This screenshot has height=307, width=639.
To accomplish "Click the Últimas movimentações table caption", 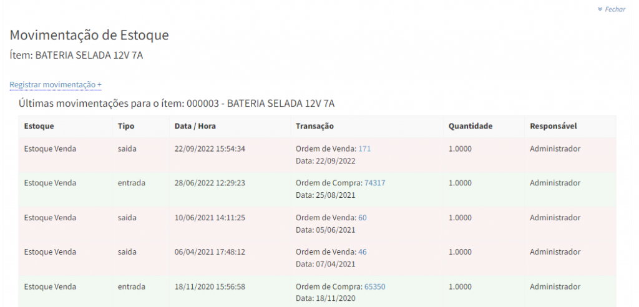I will click(x=177, y=103).
